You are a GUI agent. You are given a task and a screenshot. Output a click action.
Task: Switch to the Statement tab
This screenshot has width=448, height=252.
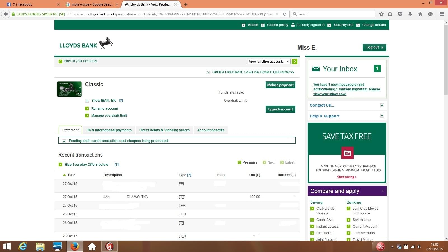tap(70, 130)
